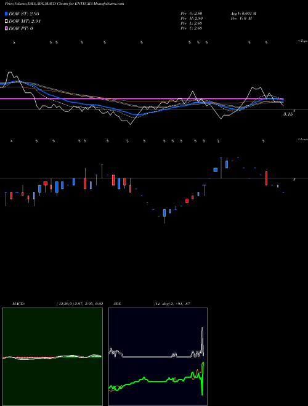
Task: Click the blue DOW ST legend swatch
Action: pos(7,14)
